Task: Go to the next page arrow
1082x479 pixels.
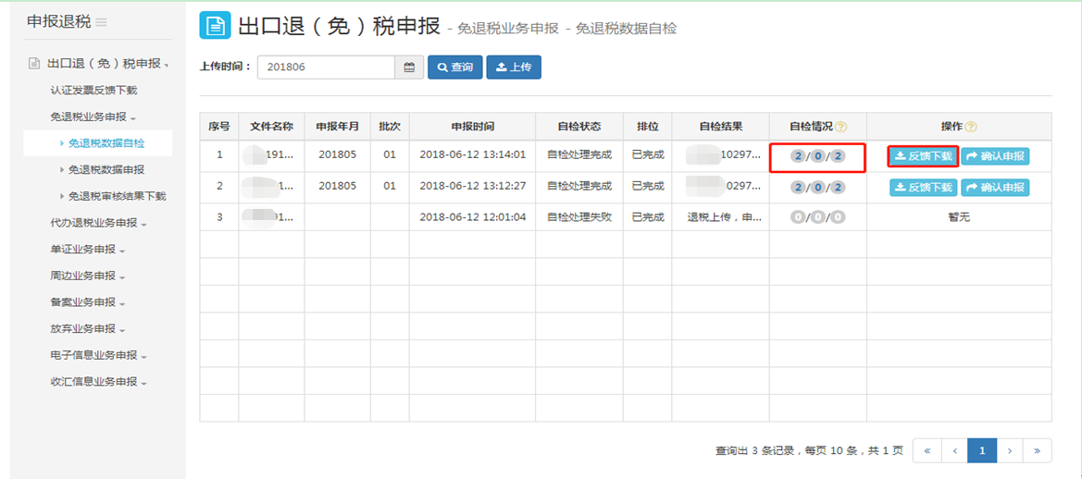Action: (1010, 450)
